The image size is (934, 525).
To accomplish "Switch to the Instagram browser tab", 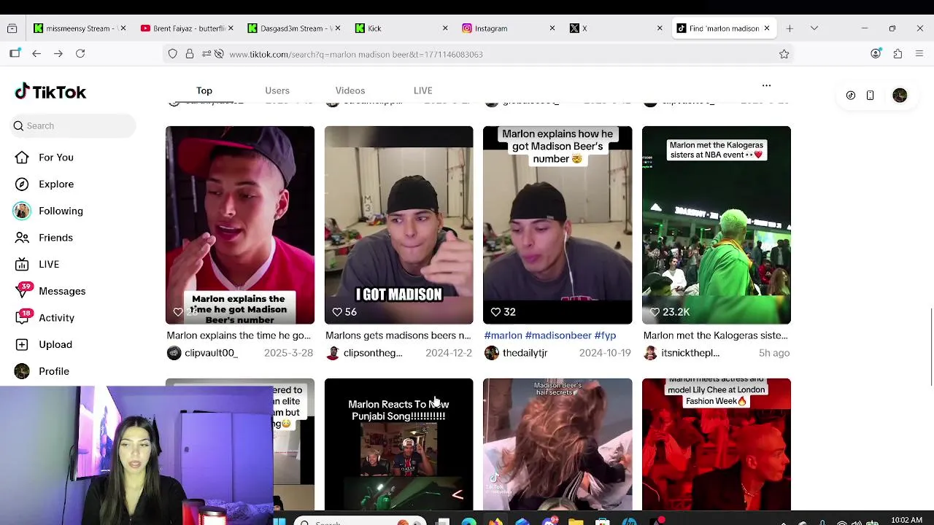I will (507, 28).
